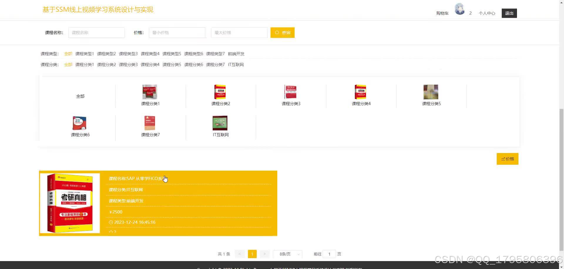Filter by 课程类型7
Viewport: 564px width, 269px height.
pos(215,54)
